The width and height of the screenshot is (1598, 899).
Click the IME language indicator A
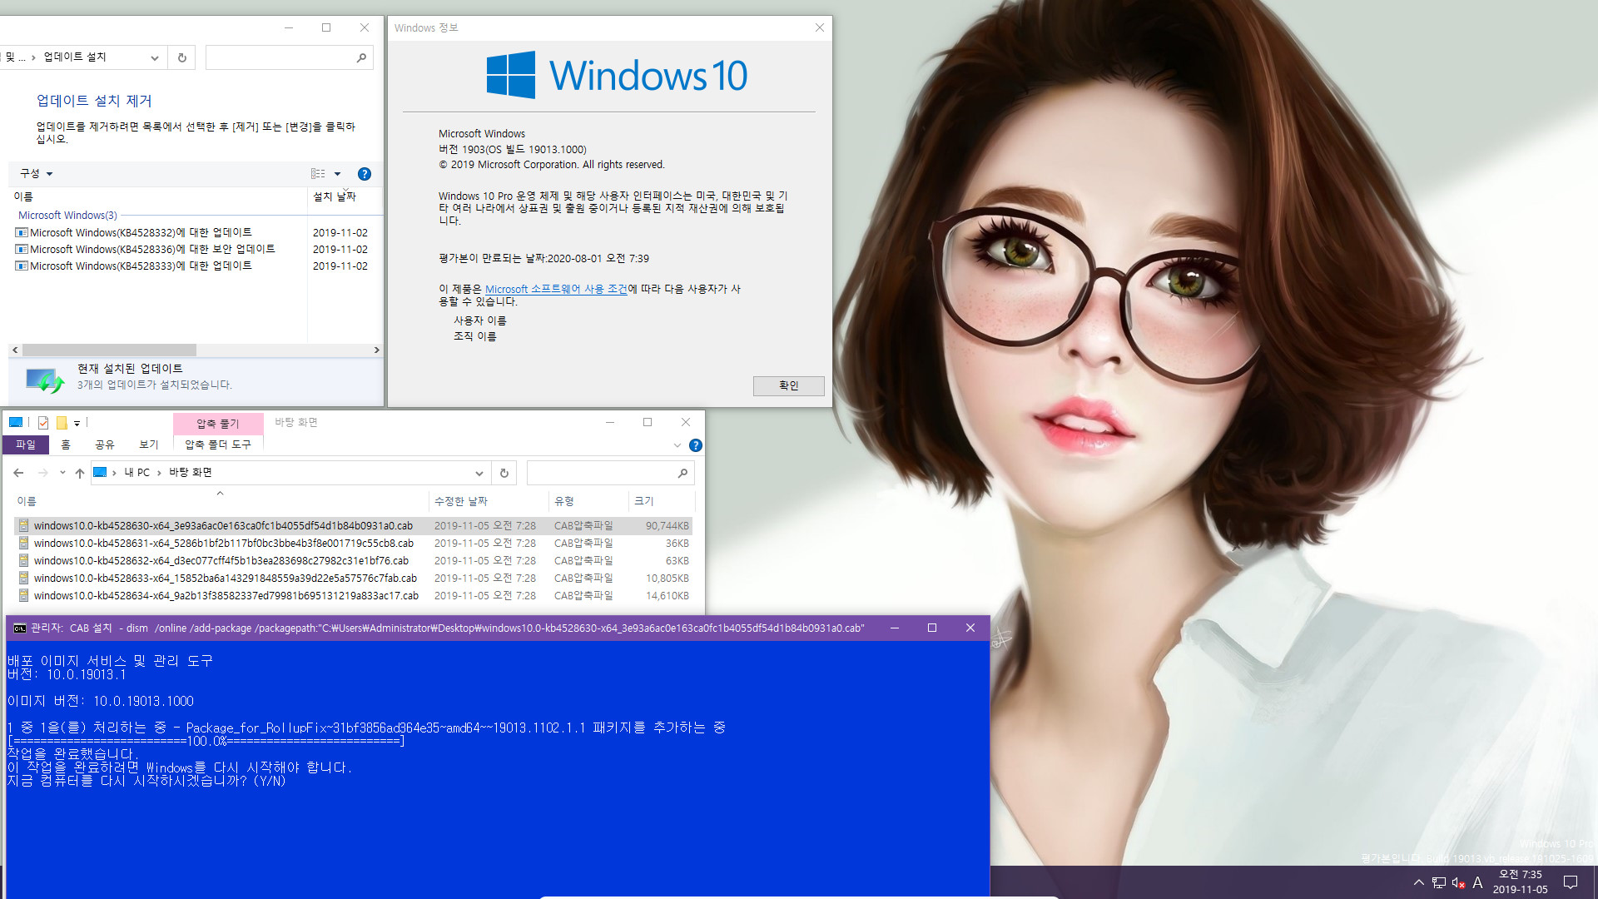(1477, 882)
